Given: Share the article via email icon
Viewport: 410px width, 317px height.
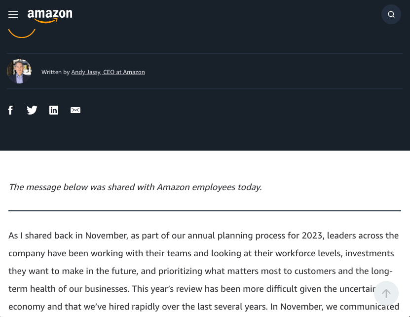Looking at the screenshot, I should click(75, 110).
